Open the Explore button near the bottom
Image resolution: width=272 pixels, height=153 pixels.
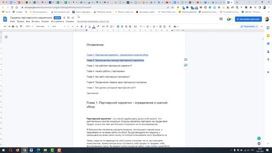(x=259, y=144)
